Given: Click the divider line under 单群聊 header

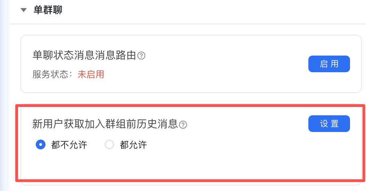Looking at the screenshot, I should [x=188, y=24].
